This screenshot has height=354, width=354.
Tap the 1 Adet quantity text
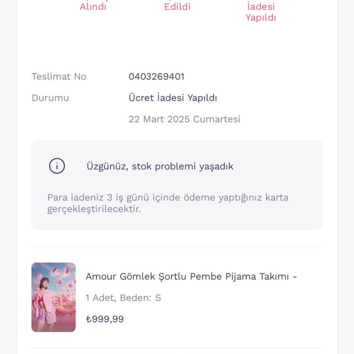[x=100, y=298]
